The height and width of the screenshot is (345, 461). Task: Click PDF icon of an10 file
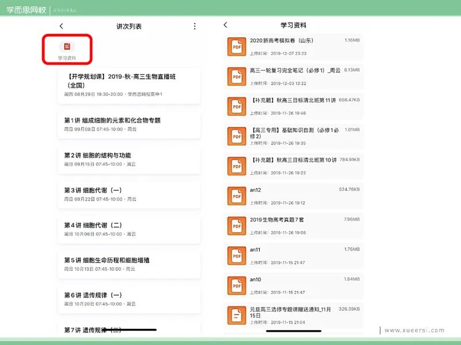[x=237, y=286]
